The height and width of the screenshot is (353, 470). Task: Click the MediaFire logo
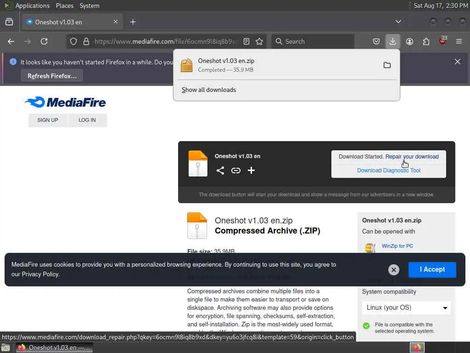[x=65, y=102]
